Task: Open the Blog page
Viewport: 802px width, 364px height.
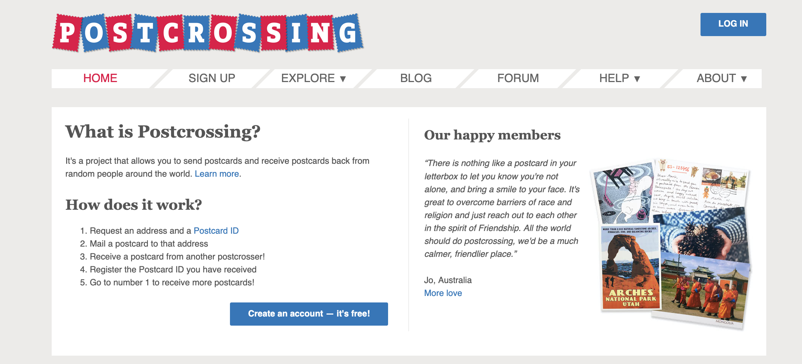Action: click(x=416, y=78)
